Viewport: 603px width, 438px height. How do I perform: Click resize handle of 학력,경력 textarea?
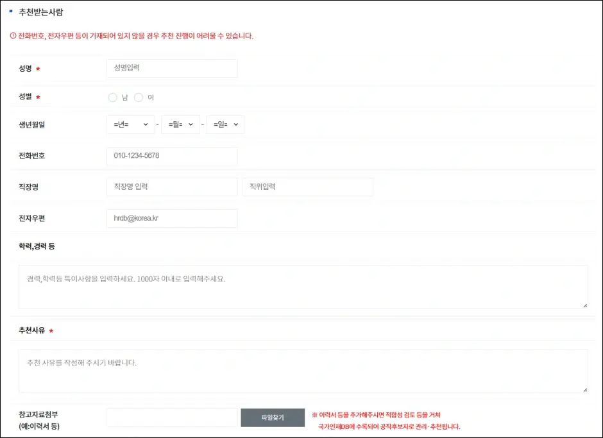click(585, 305)
